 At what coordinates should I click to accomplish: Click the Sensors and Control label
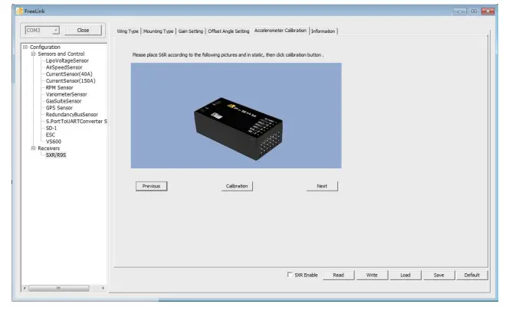pos(61,54)
